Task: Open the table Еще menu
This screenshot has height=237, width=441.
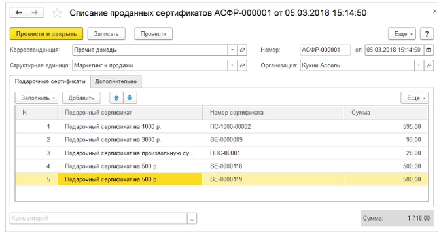Action: click(x=415, y=98)
